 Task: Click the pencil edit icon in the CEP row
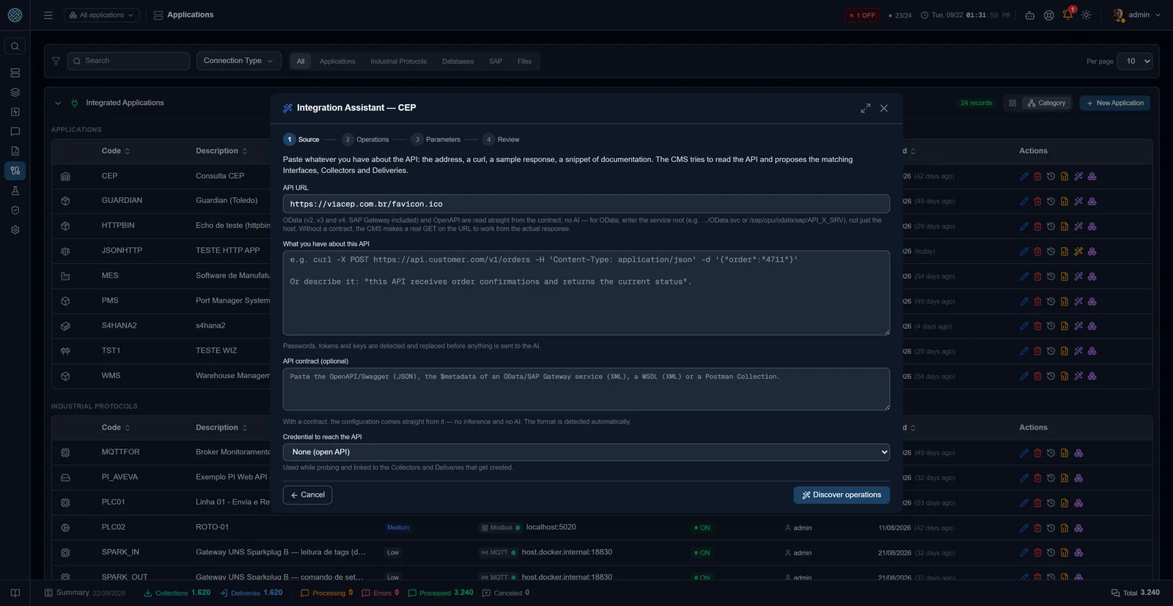pos(1024,177)
